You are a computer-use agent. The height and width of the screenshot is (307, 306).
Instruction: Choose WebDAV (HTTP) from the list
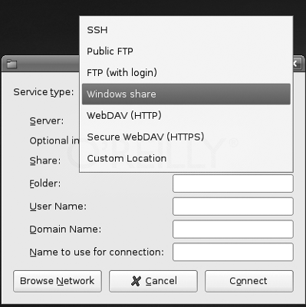tap(186, 115)
